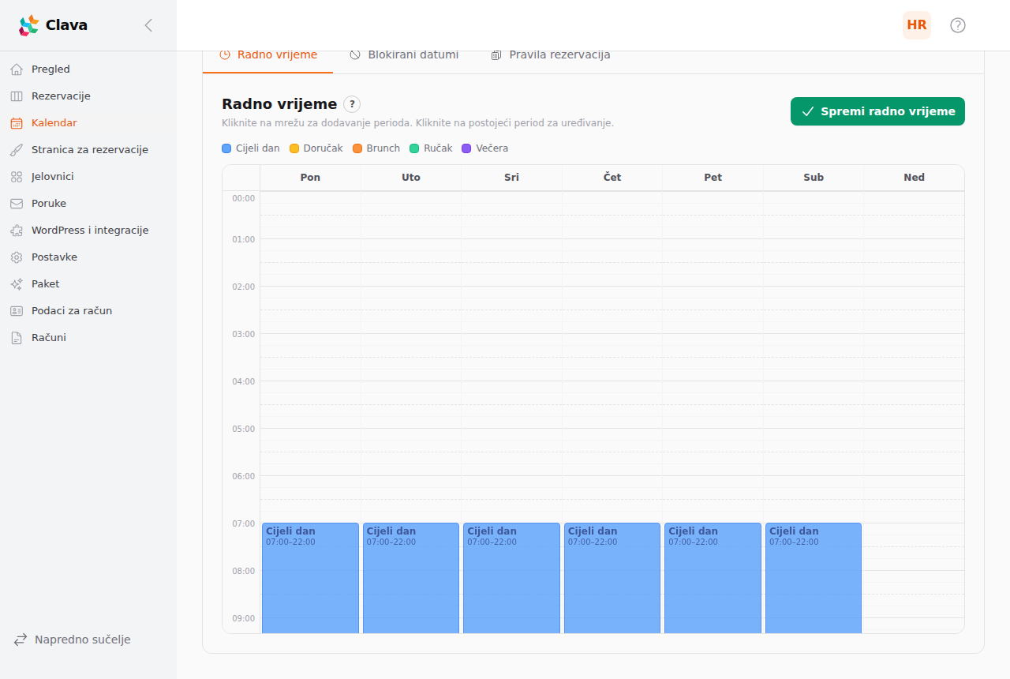Select the orange Brunch legend swatch
Viewport: 1010px width, 679px height.
[357, 148]
